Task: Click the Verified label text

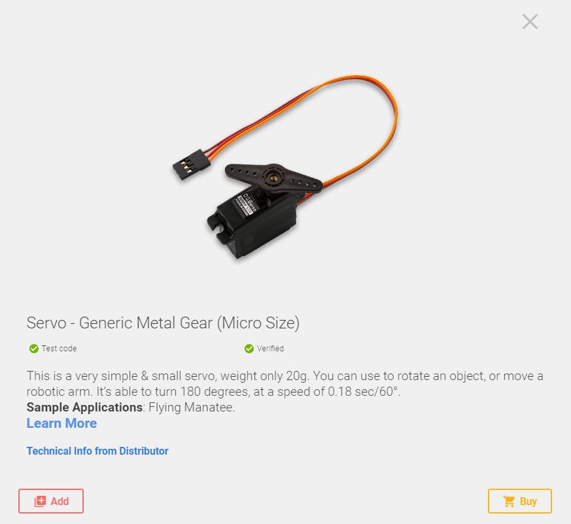Action: 270,349
